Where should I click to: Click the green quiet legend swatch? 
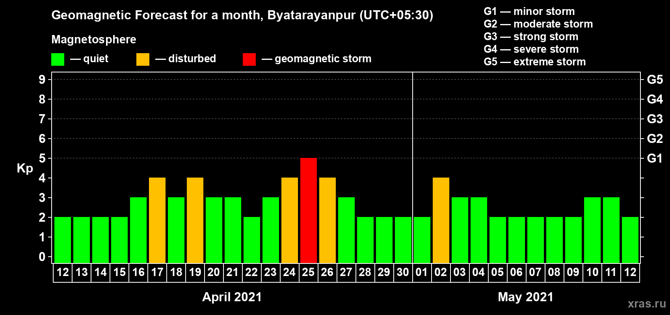(58, 59)
